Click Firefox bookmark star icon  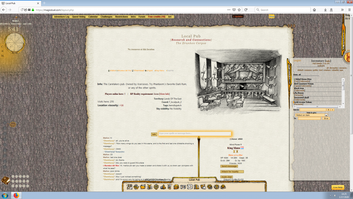pyautogui.click(x=239, y=10)
